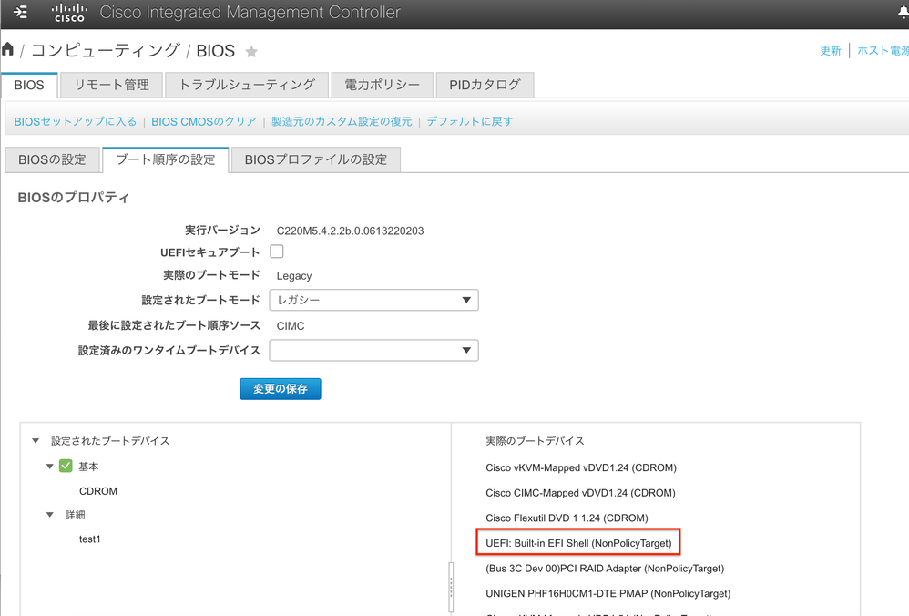The height and width of the screenshot is (616, 909).
Task: Select UNIGEN PHF16H0CM1-DTE PMAP entry
Action: pos(608,593)
